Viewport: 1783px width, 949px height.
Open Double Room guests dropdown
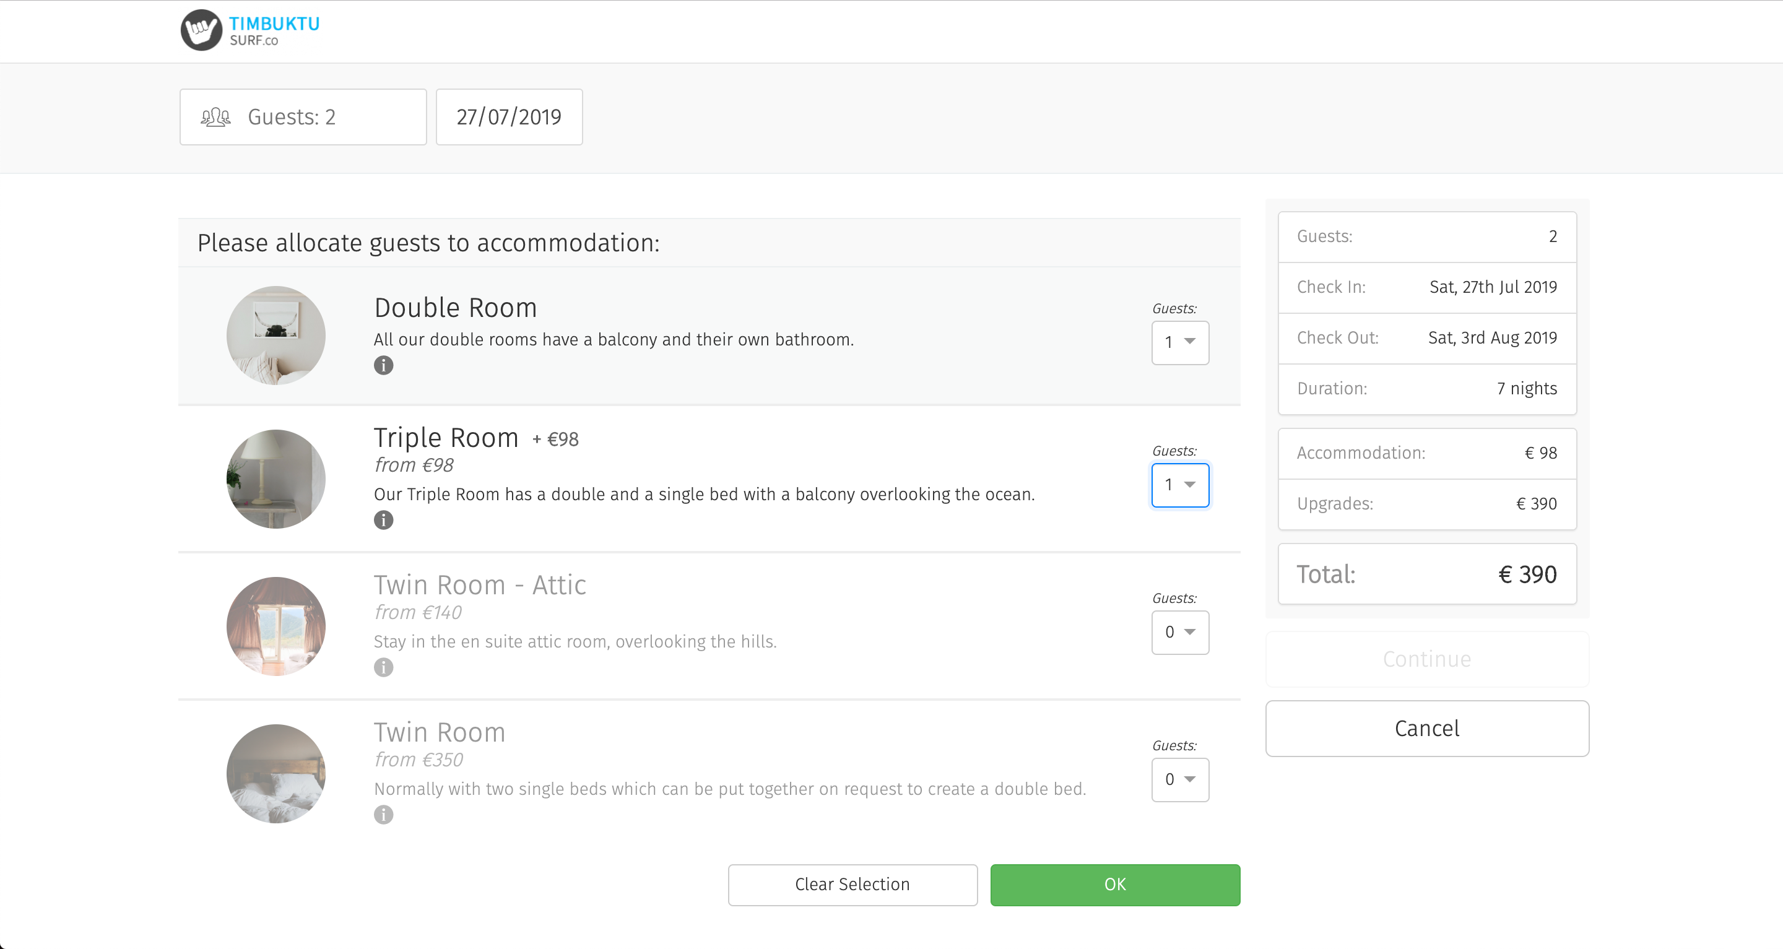(x=1179, y=342)
